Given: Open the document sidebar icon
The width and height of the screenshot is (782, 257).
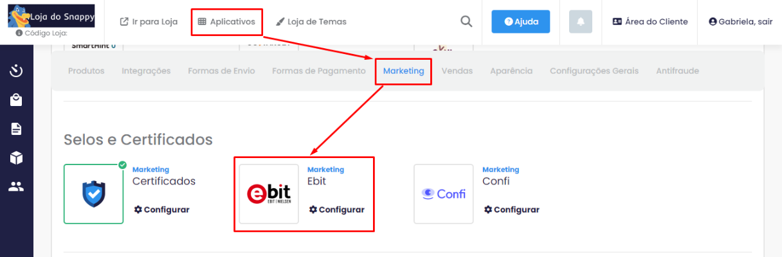Looking at the screenshot, I should pos(17,129).
